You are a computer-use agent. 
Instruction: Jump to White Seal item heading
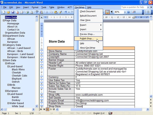pyautogui.click(x=18, y=106)
